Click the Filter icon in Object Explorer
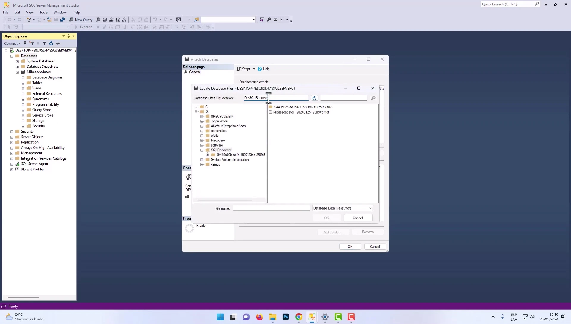The image size is (571, 324). (x=45, y=43)
